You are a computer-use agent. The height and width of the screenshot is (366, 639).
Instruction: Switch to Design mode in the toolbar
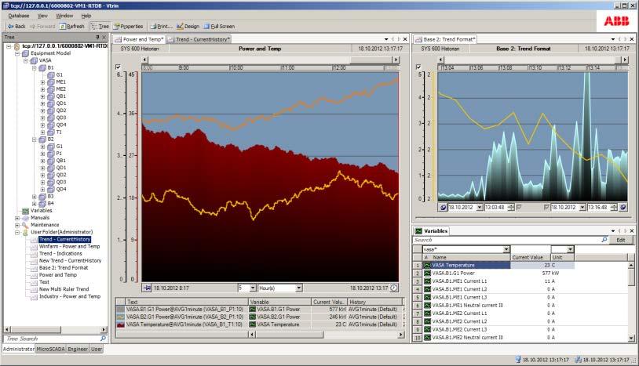188,26
